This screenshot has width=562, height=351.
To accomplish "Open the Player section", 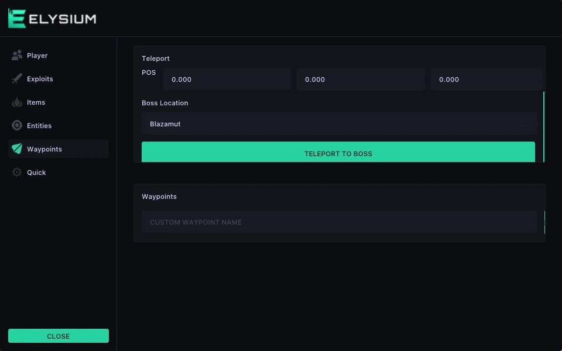I will pyautogui.click(x=59, y=56).
